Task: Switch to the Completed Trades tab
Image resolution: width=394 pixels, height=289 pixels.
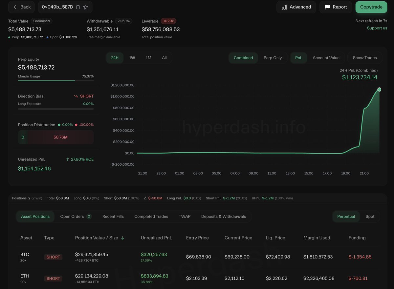Action: (x=151, y=217)
